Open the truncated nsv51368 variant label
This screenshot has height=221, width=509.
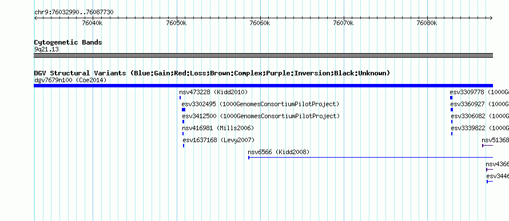[x=495, y=140]
